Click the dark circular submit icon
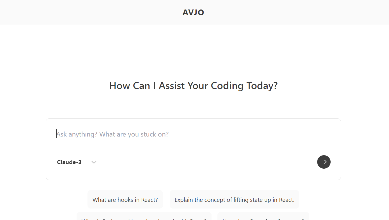The height and width of the screenshot is (220, 389). click(x=324, y=162)
